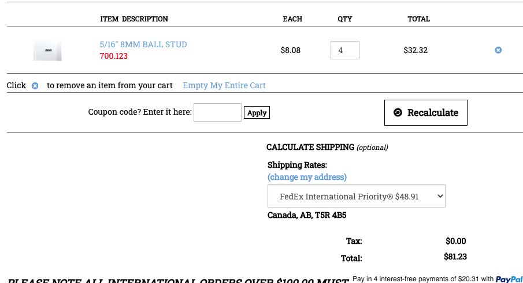Click the part number 700.123
The height and width of the screenshot is (283, 523).
[114, 56]
